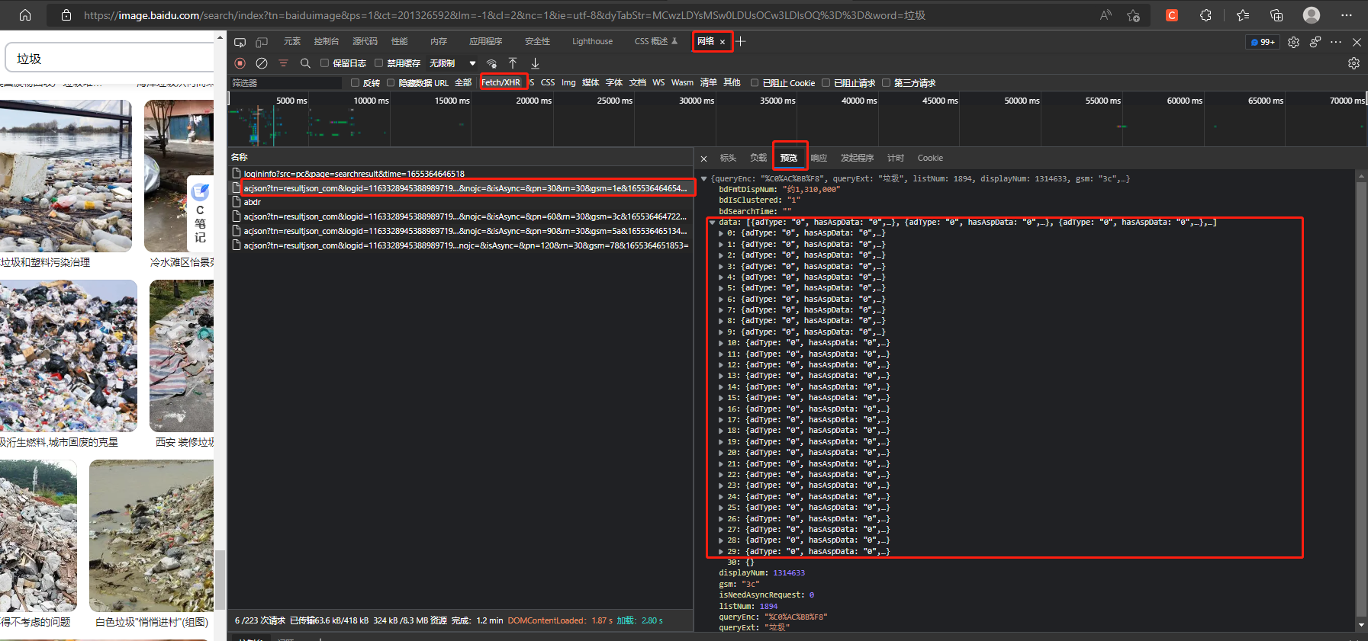Image resolution: width=1368 pixels, height=641 pixels.
Task: Close the request details pane
Action: (703, 159)
